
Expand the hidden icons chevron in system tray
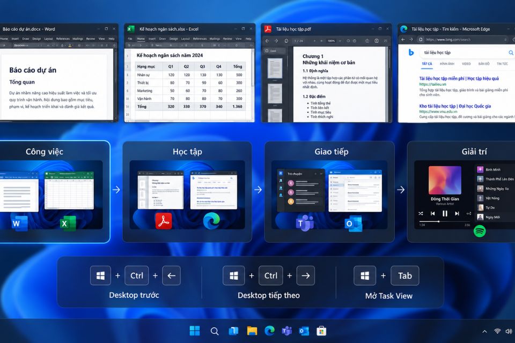484,332
